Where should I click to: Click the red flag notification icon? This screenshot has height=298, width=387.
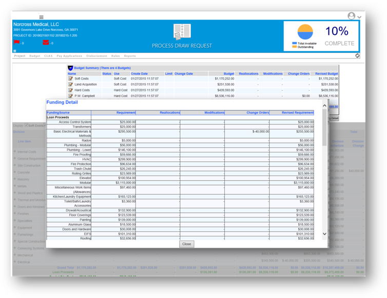[16, 42]
